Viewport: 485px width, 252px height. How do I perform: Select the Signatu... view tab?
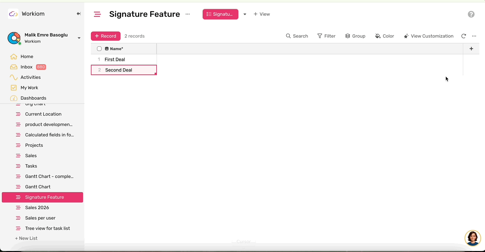220,14
